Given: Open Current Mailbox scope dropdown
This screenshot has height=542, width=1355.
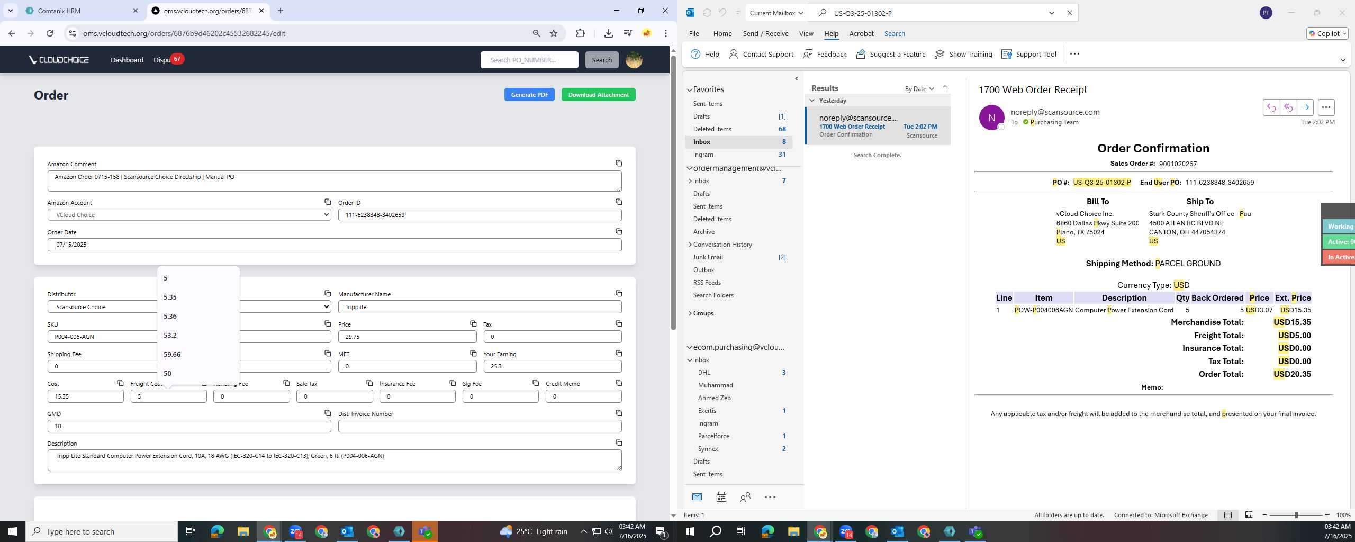Looking at the screenshot, I should click(776, 13).
